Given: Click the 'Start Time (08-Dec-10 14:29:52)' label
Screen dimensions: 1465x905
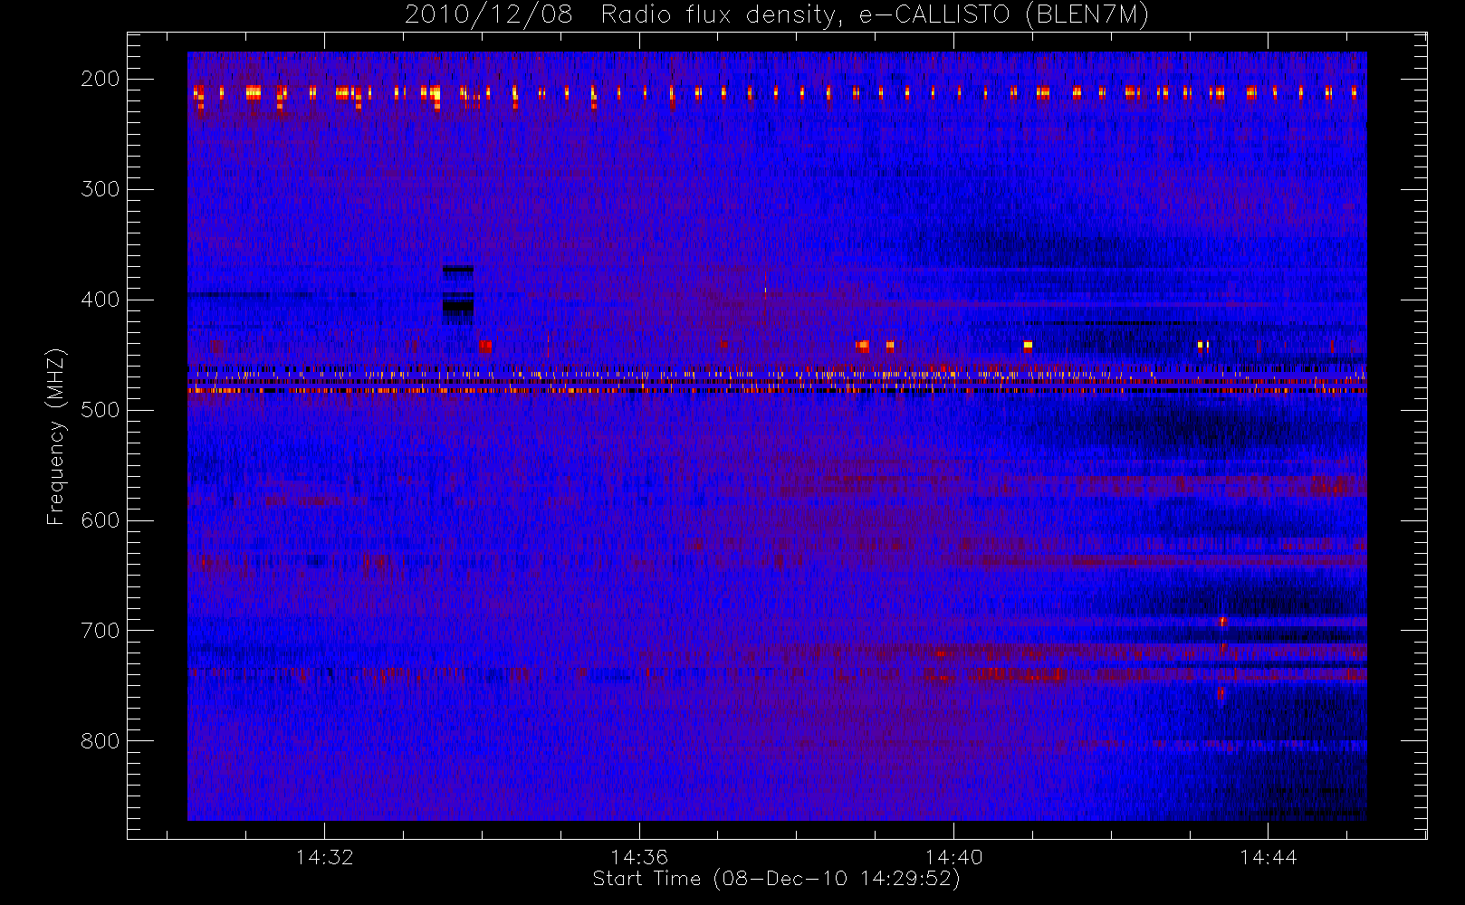Looking at the screenshot, I should [776, 879].
